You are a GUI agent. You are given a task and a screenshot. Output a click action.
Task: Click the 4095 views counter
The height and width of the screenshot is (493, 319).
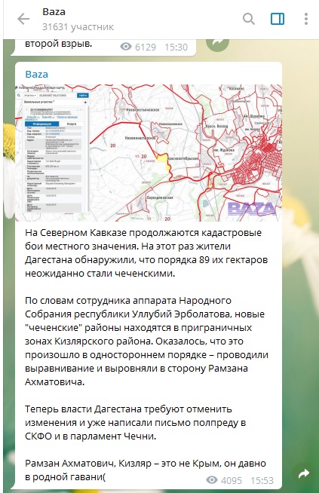click(224, 480)
